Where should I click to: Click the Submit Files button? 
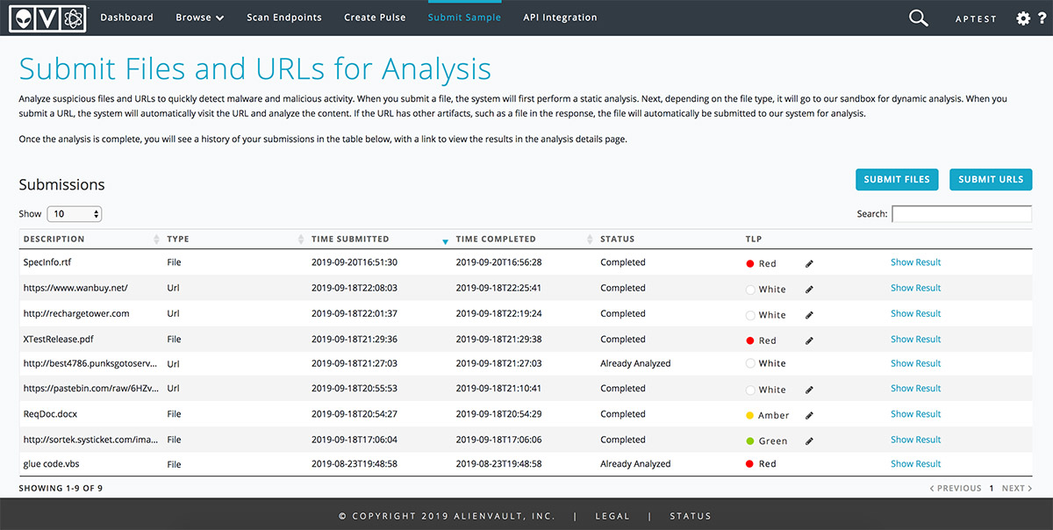897,179
